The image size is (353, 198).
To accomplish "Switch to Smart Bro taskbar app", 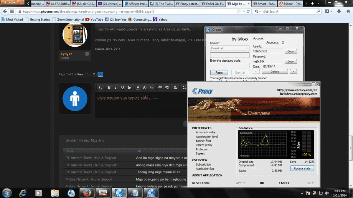I will point(103,193).
